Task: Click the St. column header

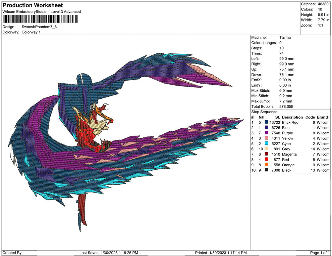Action: coord(278,117)
